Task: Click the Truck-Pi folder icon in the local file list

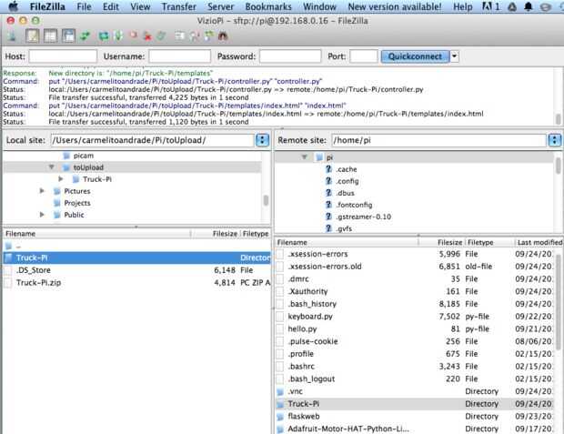Action: 8,257
